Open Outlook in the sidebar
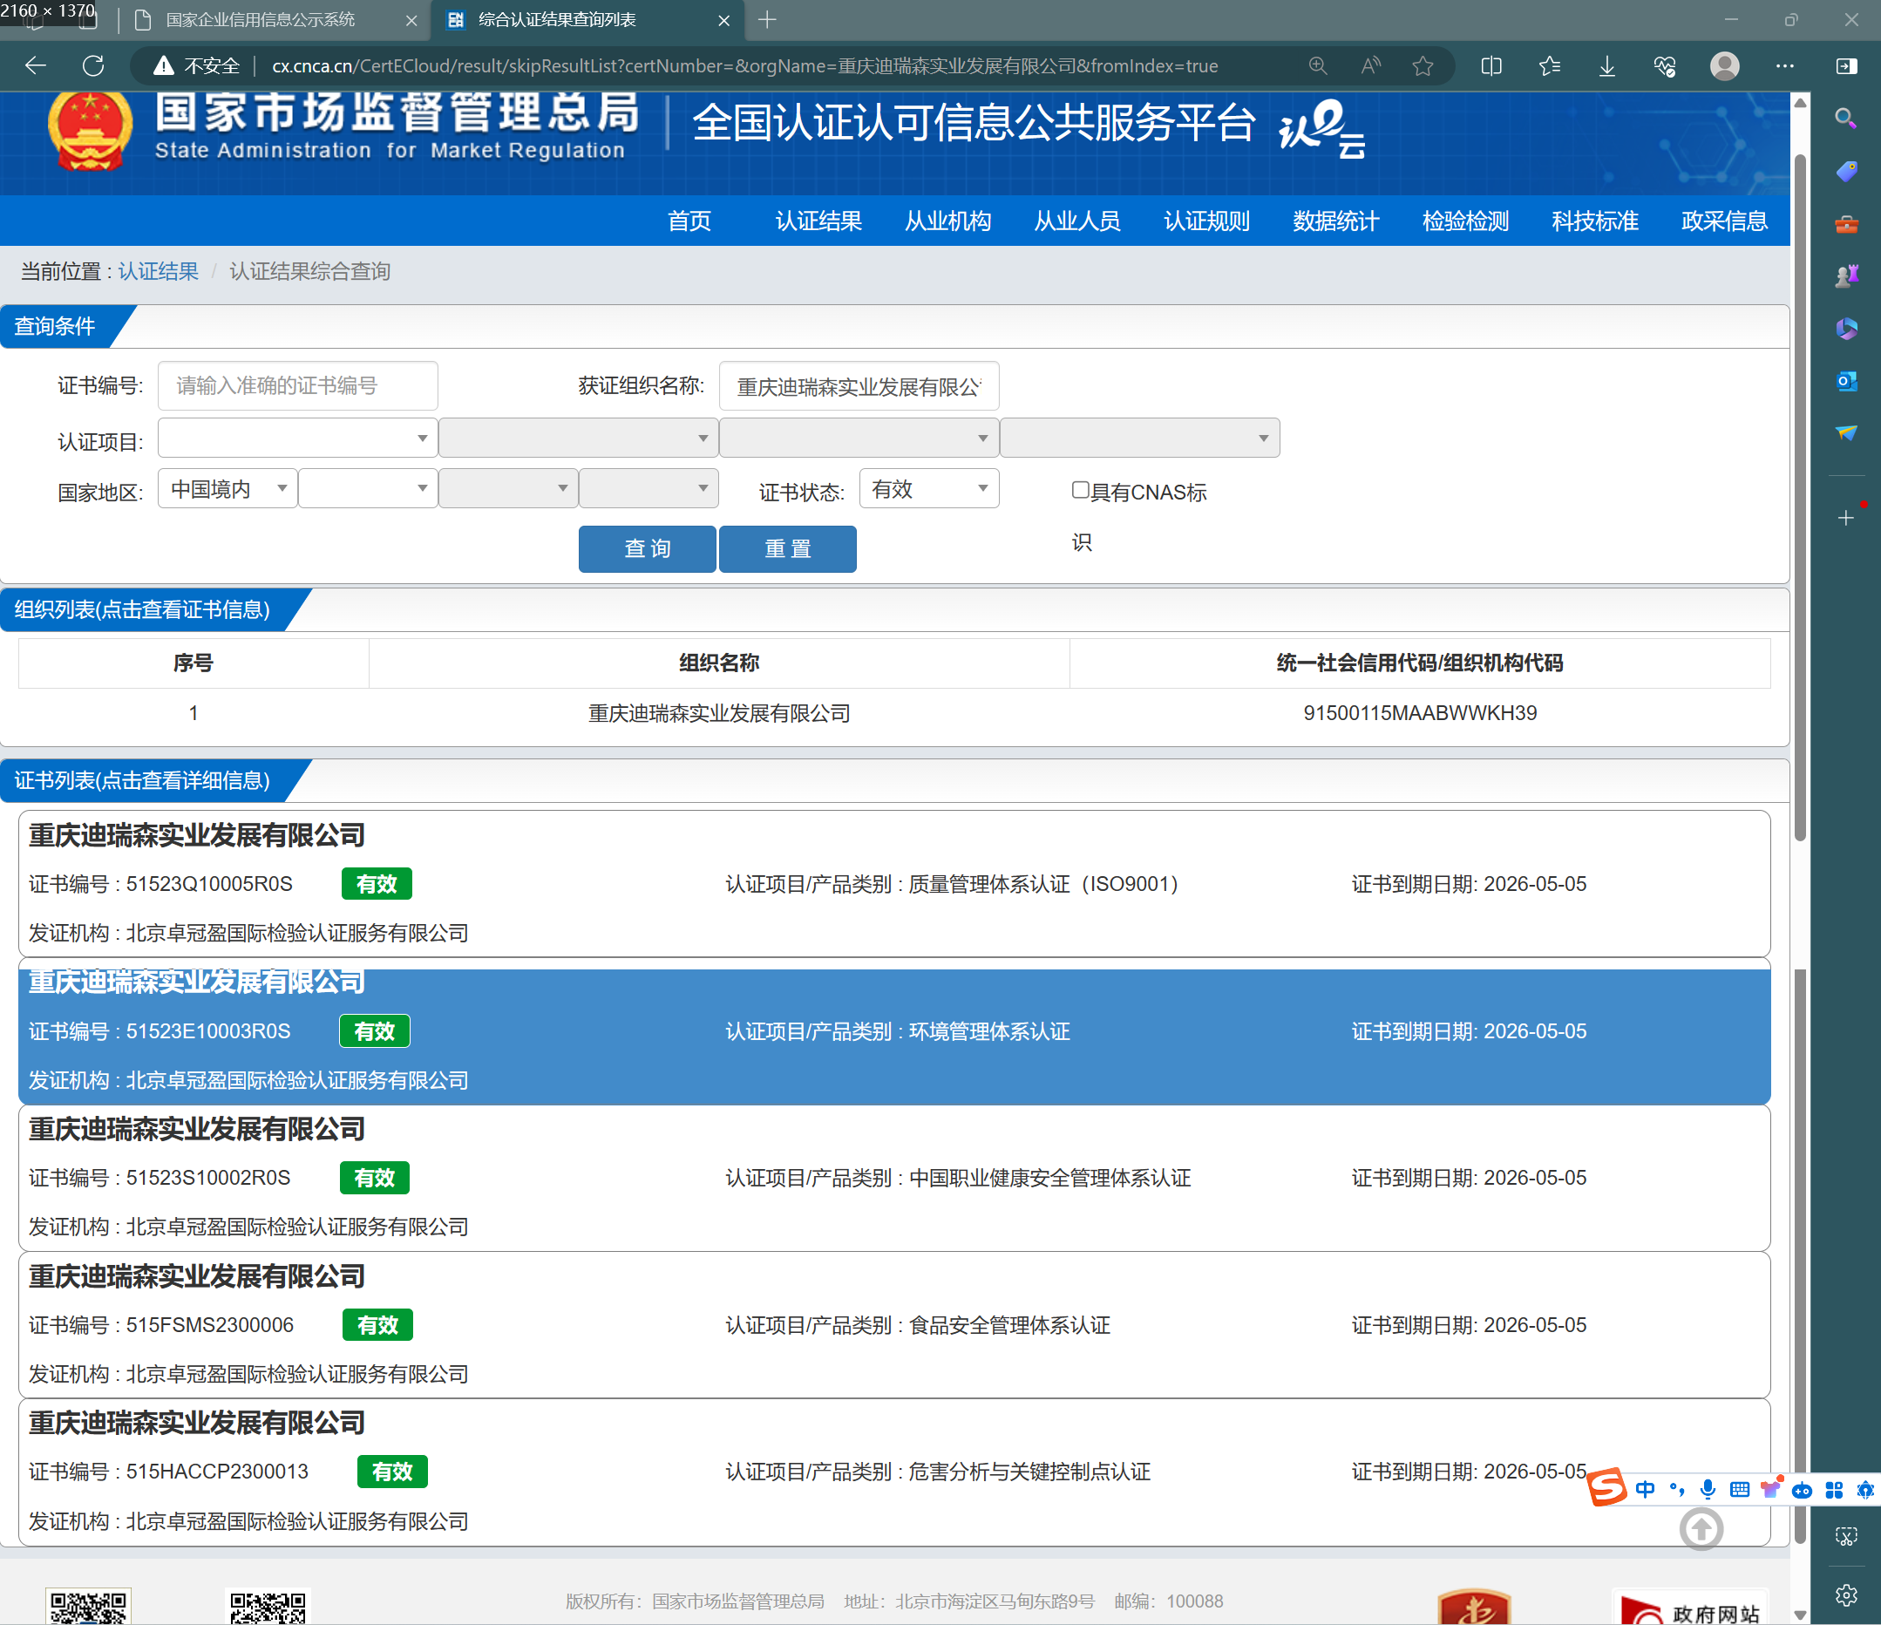1881x1625 pixels. click(x=1845, y=381)
